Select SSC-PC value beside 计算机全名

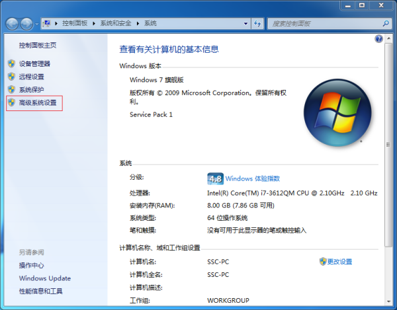pos(218,274)
